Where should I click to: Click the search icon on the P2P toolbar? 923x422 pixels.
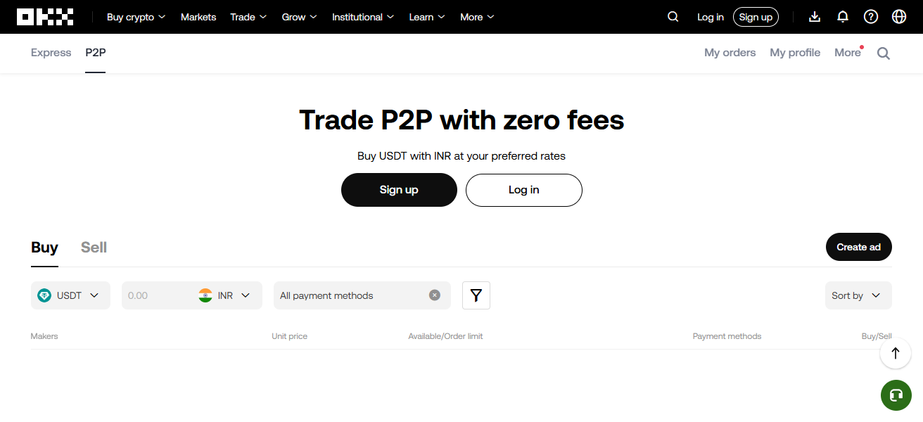pyautogui.click(x=883, y=53)
